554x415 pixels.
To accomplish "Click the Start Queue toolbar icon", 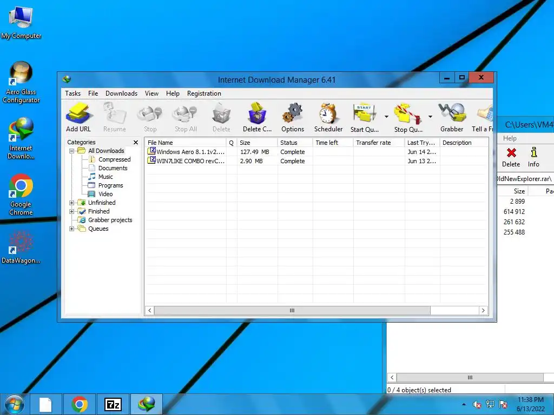I will 365,118.
